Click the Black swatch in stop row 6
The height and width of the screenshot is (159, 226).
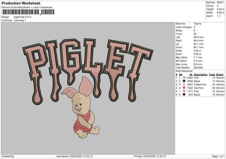(x=184, y=94)
